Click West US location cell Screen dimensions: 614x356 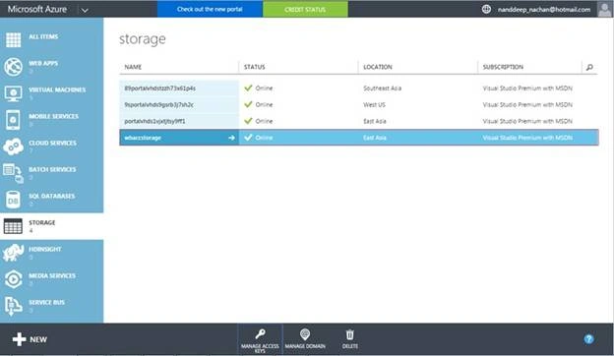374,105
